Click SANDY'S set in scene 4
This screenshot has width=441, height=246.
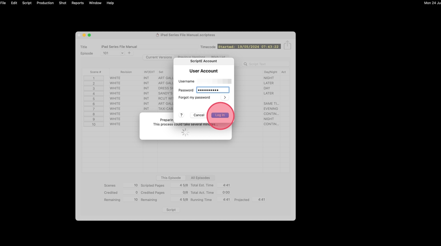(x=165, y=93)
